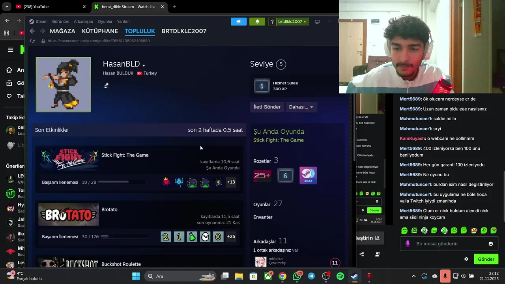Open a new browser tab
The width and height of the screenshot is (505, 284).
[174, 7]
